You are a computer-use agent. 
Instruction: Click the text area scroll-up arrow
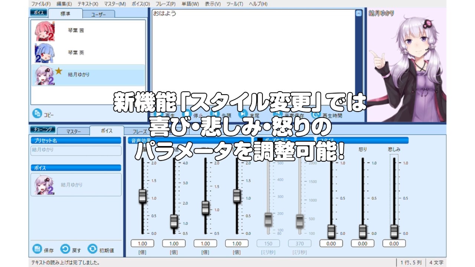(x=358, y=13)
